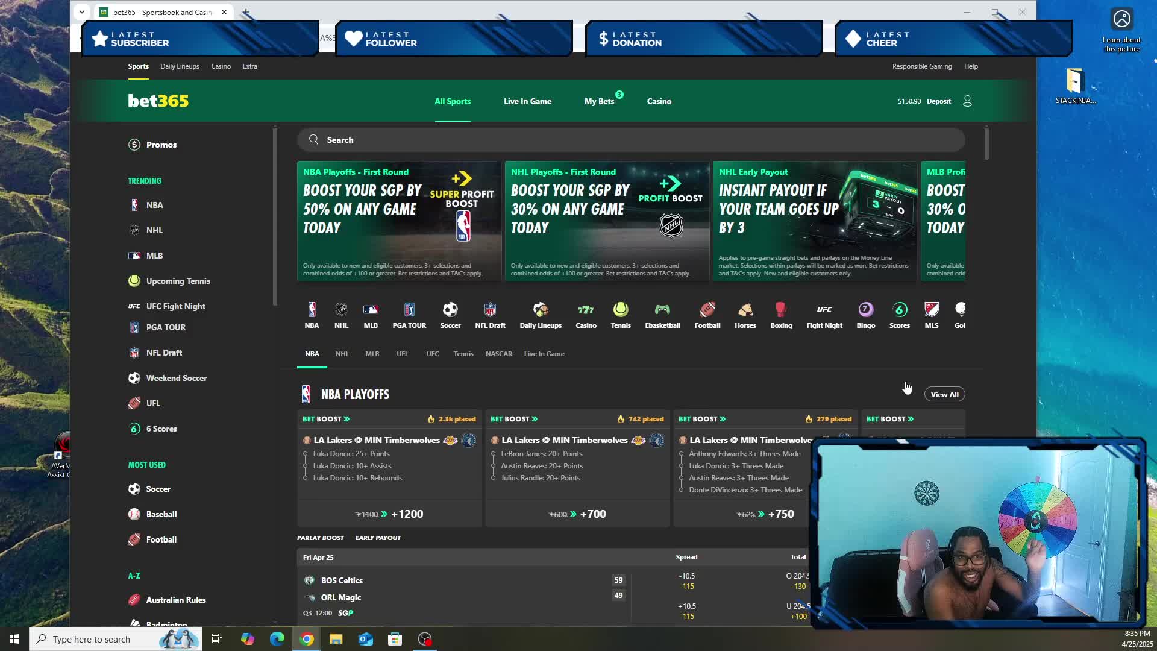Open the Responsible Gaming link

pos(922,66)
